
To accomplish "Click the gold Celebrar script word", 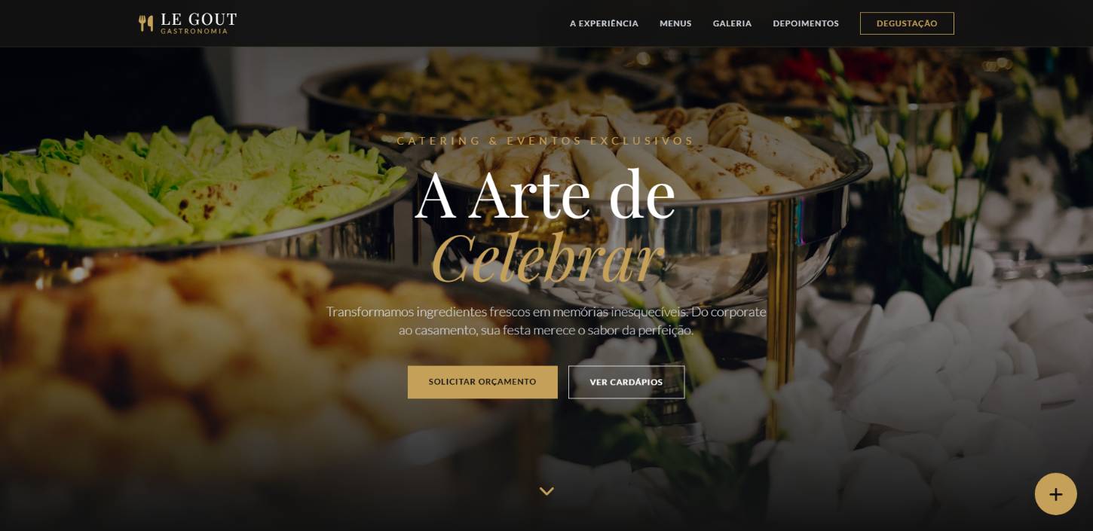I will (547, 259).
